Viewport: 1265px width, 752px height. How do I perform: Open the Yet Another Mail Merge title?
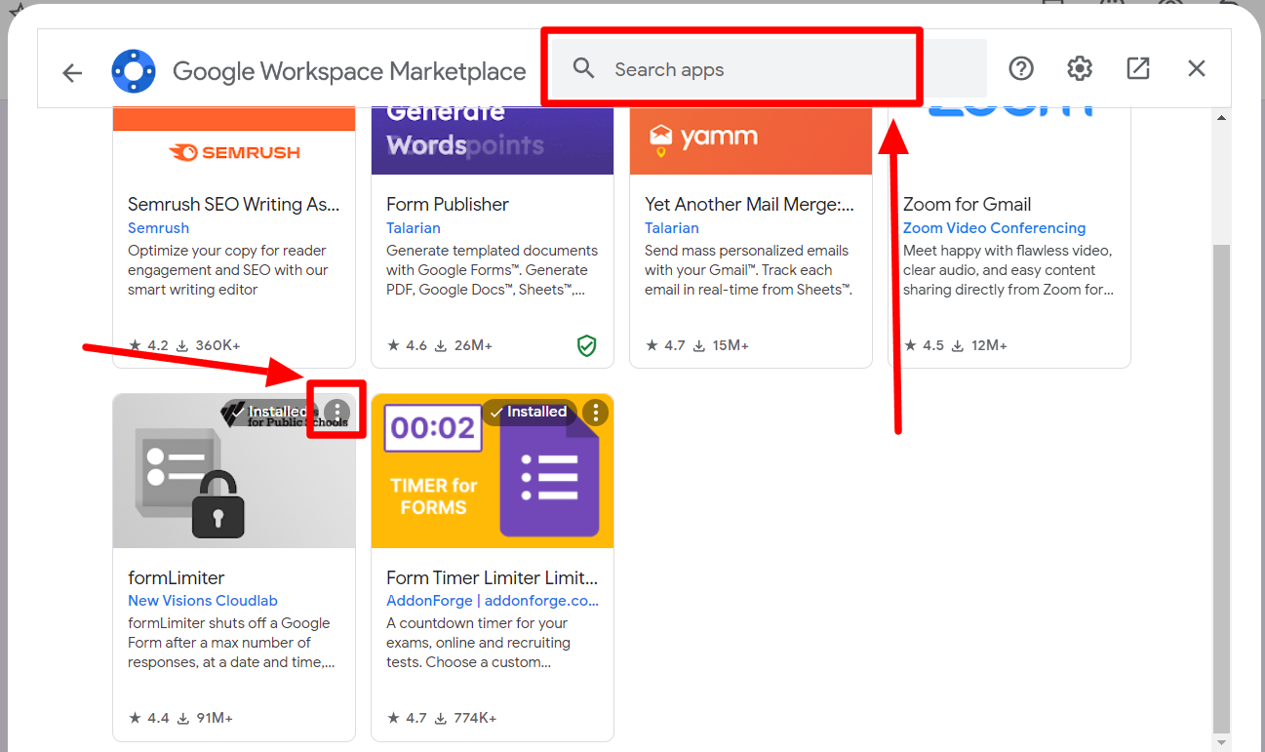pos(750,204)
